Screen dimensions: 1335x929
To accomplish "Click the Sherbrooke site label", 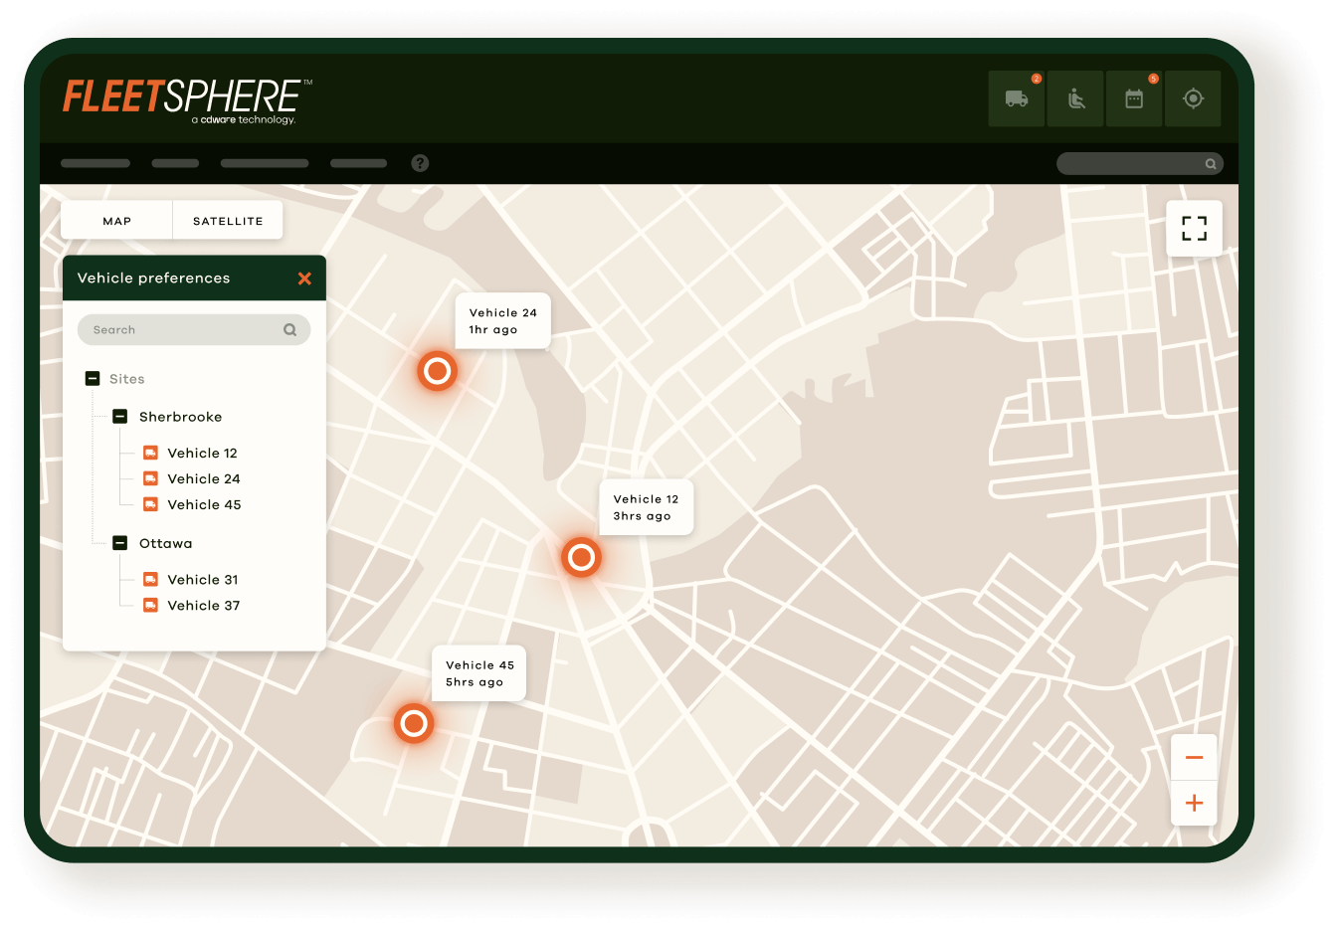I will click(180, 417).
